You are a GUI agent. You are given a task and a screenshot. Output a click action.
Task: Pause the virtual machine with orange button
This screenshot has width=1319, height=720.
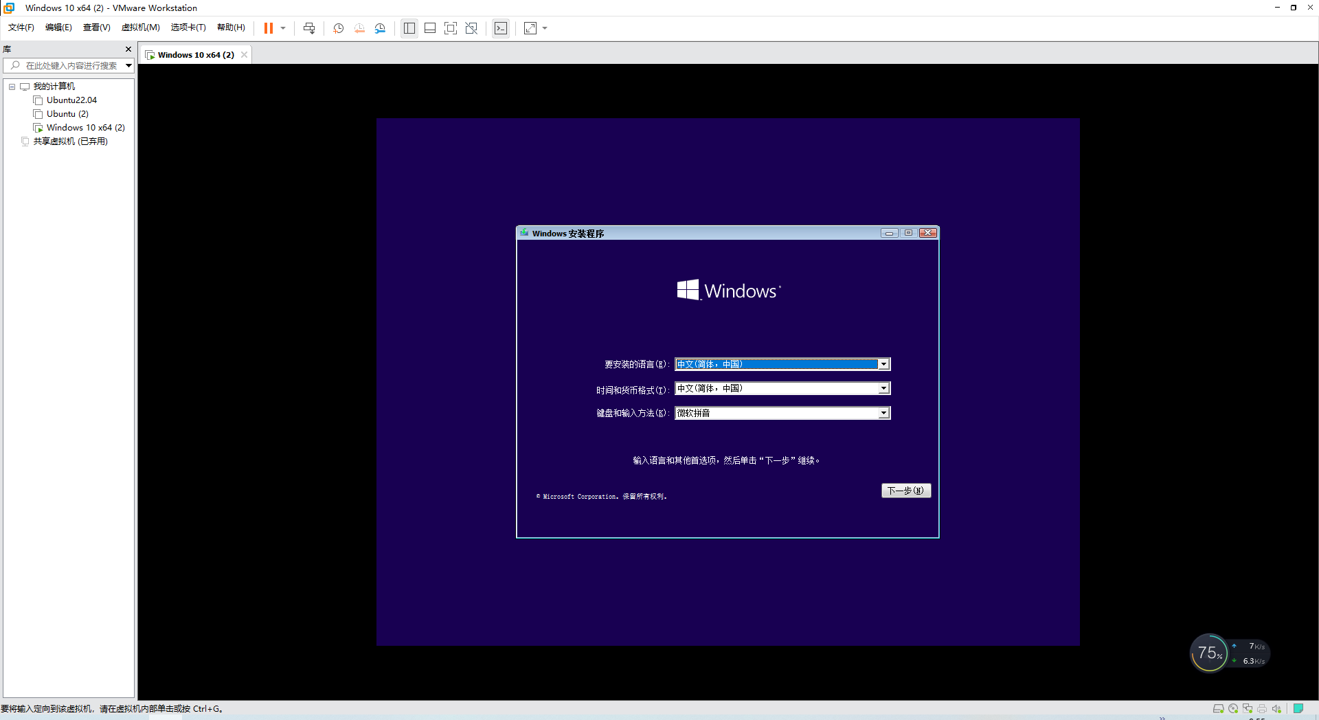click(x=269, y=28)
